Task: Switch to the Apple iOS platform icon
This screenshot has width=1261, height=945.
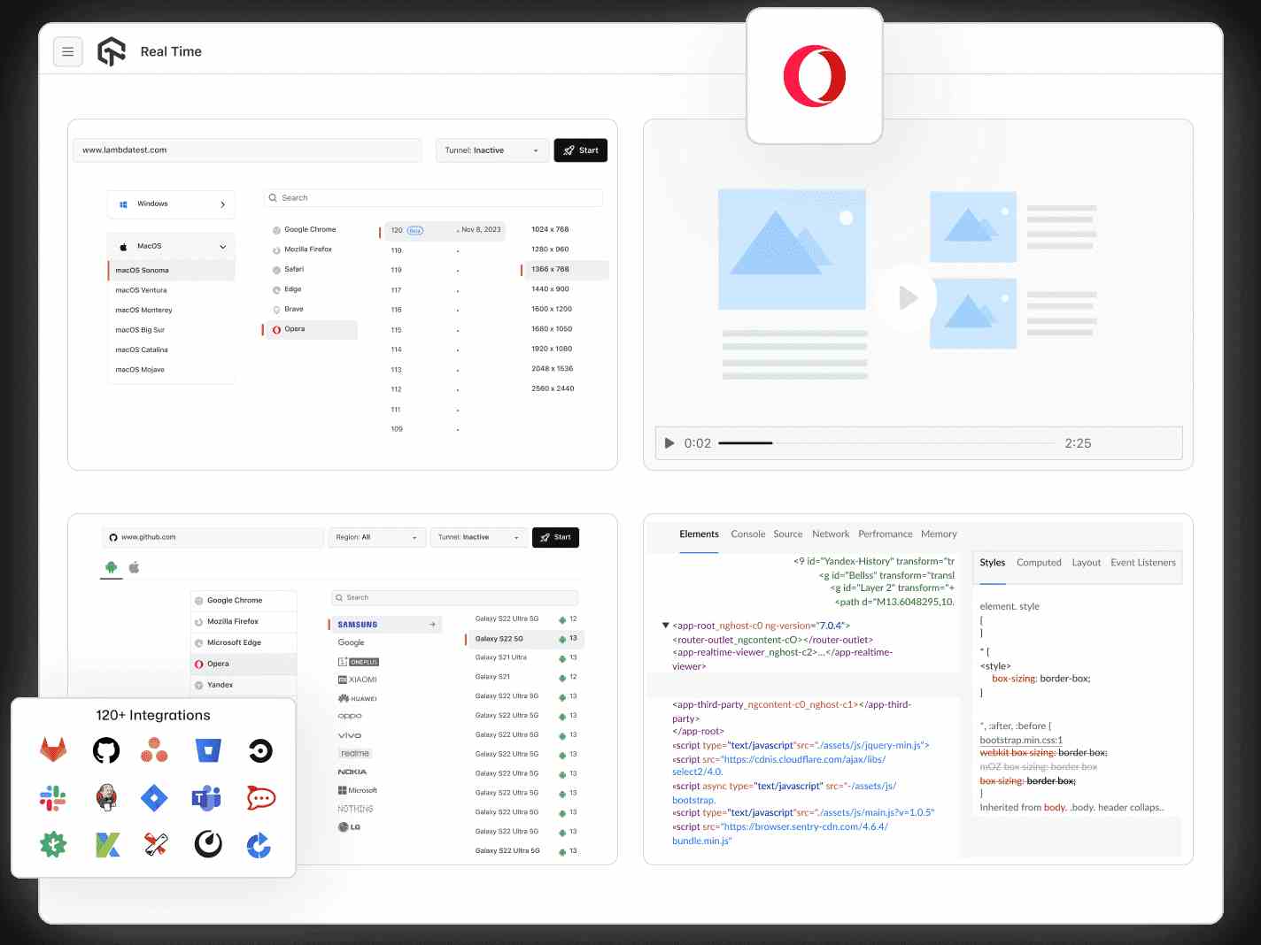Action: tap(135, 567)
